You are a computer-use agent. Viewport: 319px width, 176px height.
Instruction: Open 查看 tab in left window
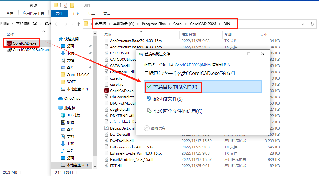[10, 13]
